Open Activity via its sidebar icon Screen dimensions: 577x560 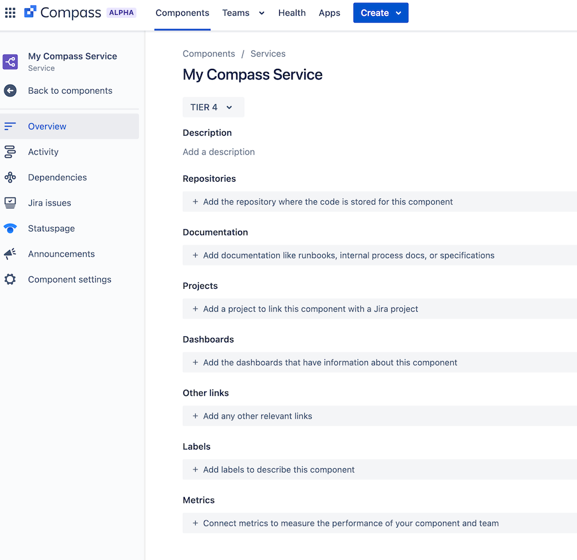(x=10, y=152)
